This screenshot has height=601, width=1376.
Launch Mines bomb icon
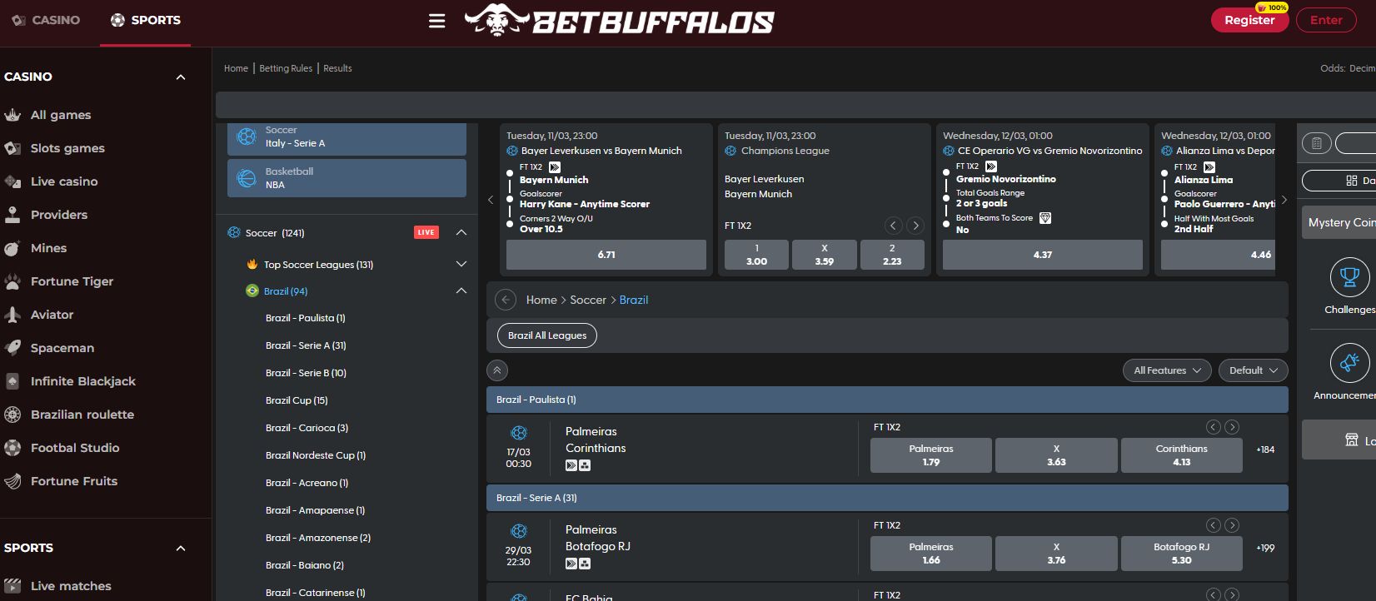click(x=12, y=248)
